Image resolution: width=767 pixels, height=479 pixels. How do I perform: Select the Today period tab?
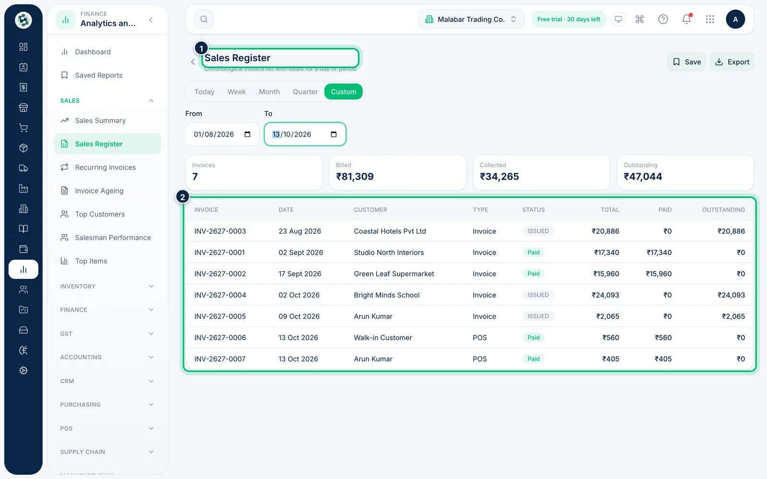click(204, 92)
